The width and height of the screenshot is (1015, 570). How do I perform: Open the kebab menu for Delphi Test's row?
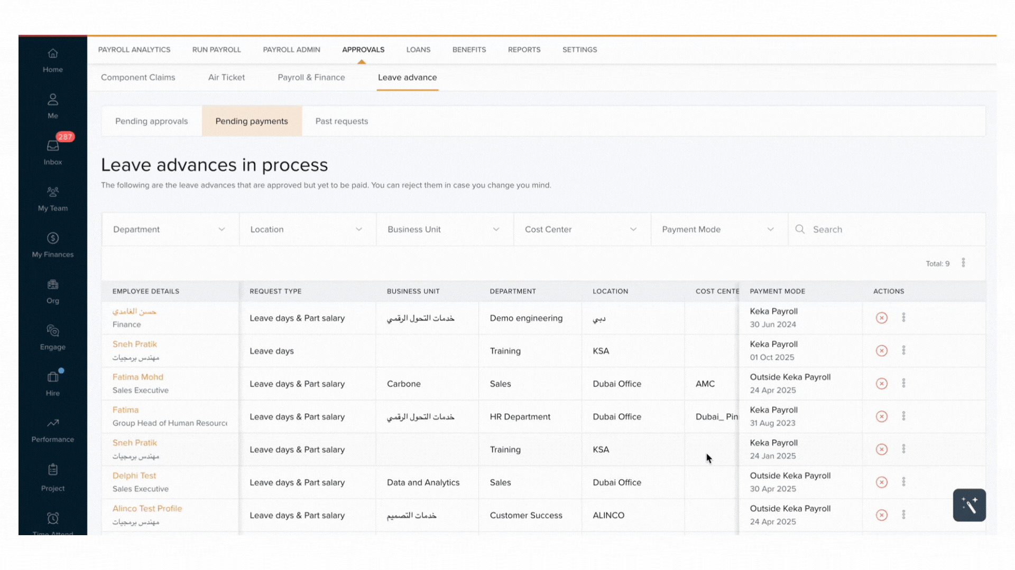903,482
